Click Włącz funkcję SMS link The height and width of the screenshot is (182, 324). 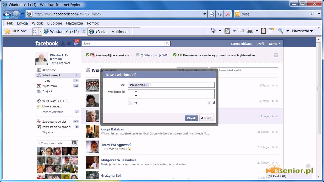(156, 55)
